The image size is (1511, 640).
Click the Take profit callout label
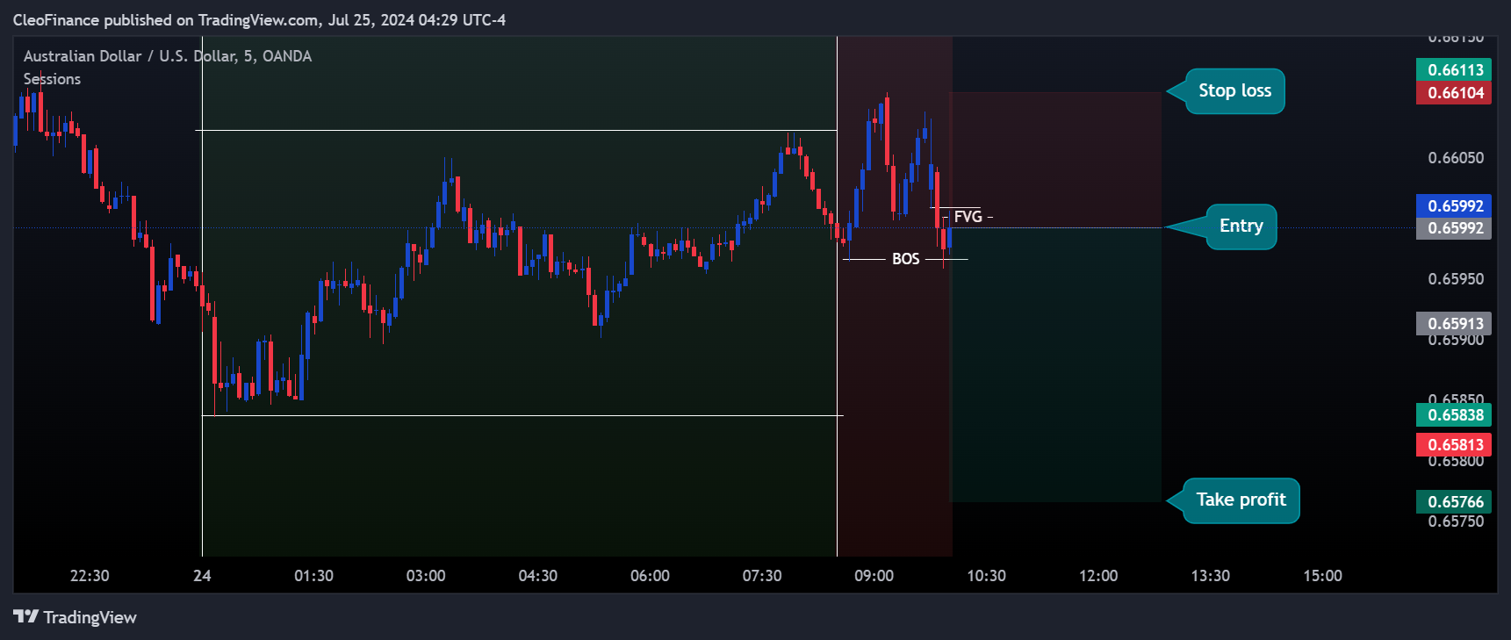[1241, 500]
